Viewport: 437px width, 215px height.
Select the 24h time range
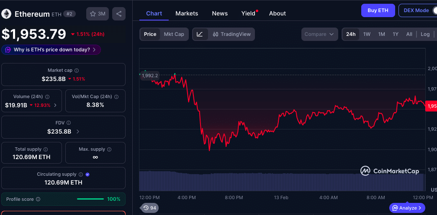coord(351,34)
